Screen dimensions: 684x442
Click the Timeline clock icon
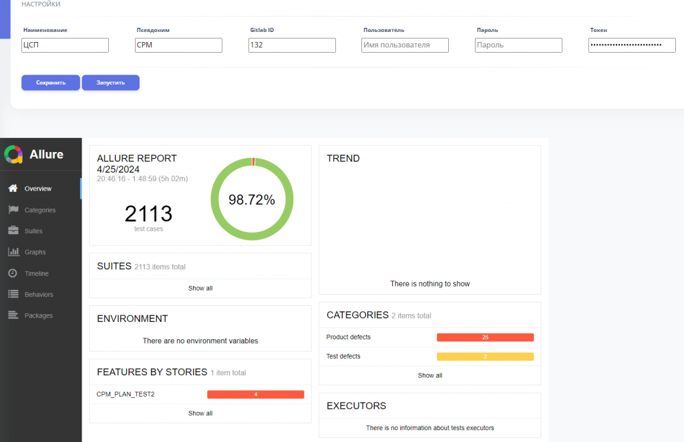(13, 273)
